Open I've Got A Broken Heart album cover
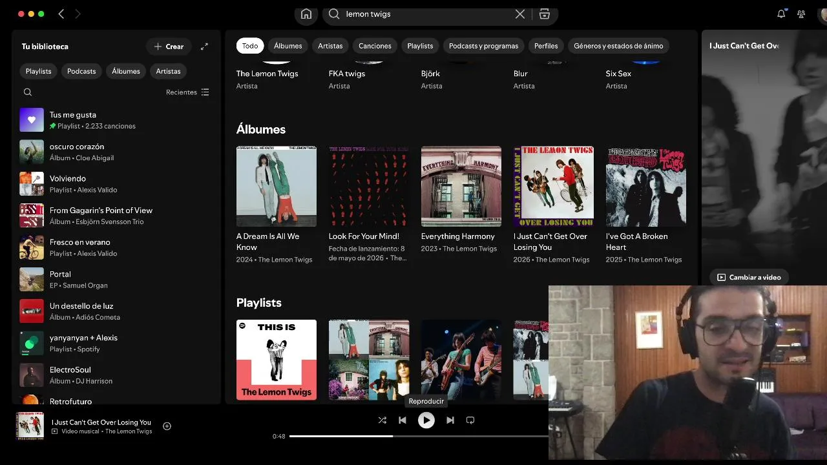Image resolution: width=827 pixels, height=465 pixels. [646, 186]
